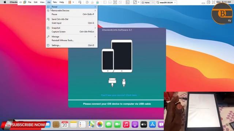This screenshot has width=234, height=131.
Task: Click "Can't see your device? Click here" link
Action: pyautogui.click(x=119, y=95)
